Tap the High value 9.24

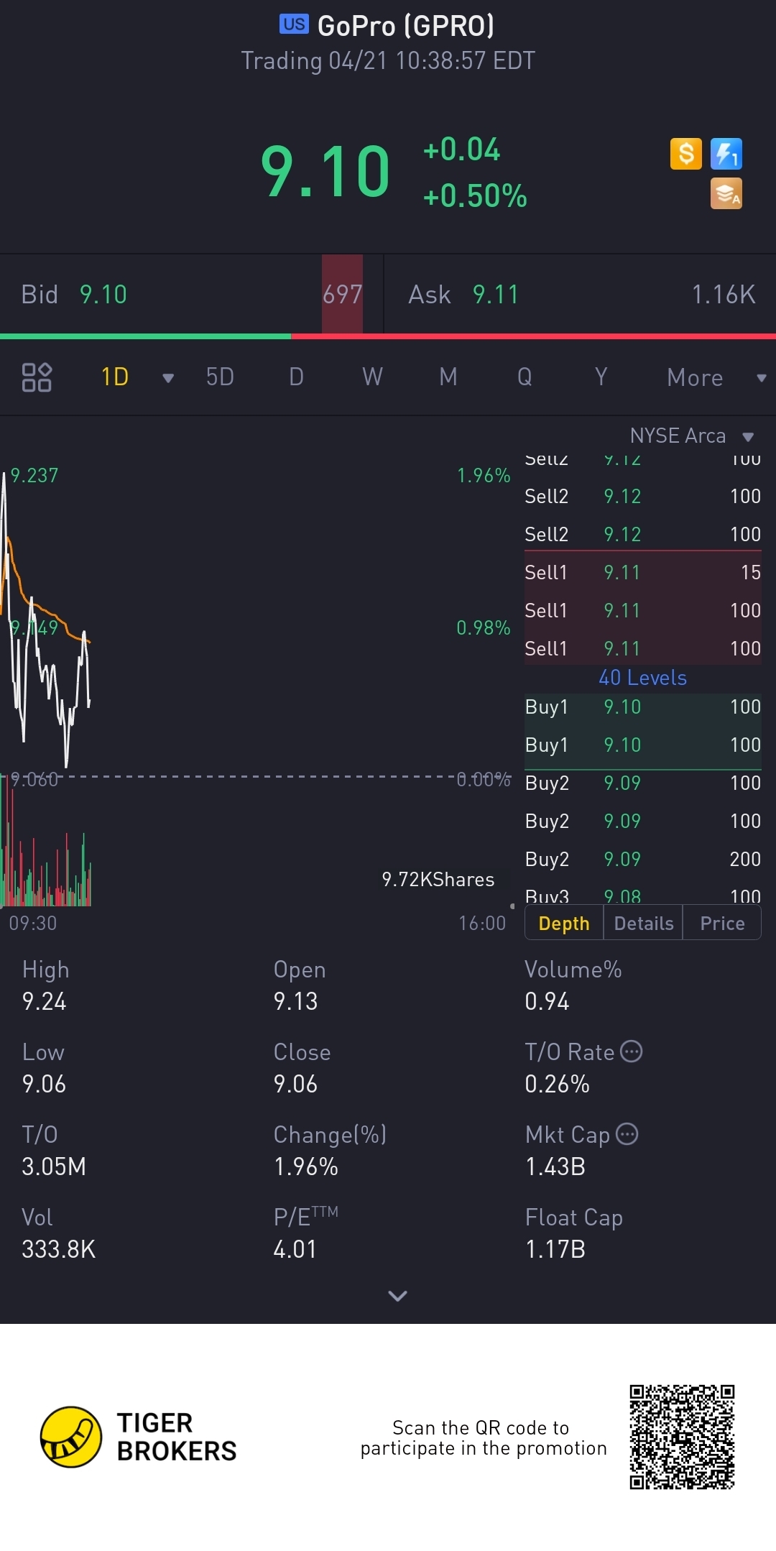45,1001
